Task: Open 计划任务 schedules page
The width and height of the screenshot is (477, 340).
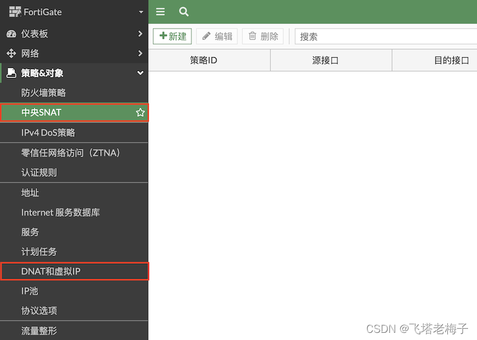Action: (74, 252)
